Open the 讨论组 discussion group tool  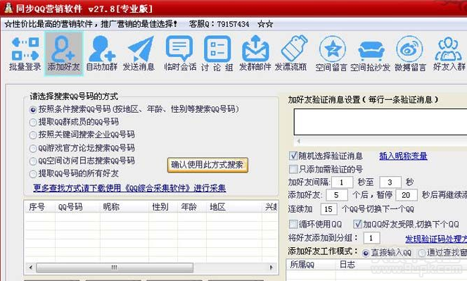point(217,54)
